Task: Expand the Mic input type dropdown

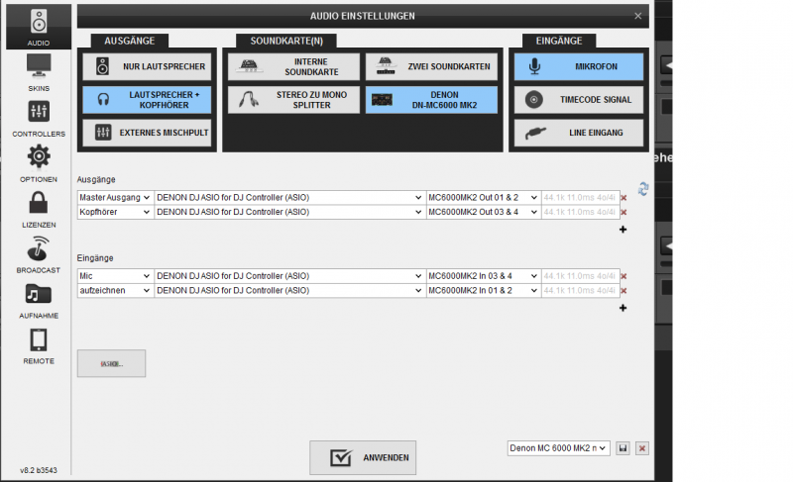Action: tap(115, 276)
